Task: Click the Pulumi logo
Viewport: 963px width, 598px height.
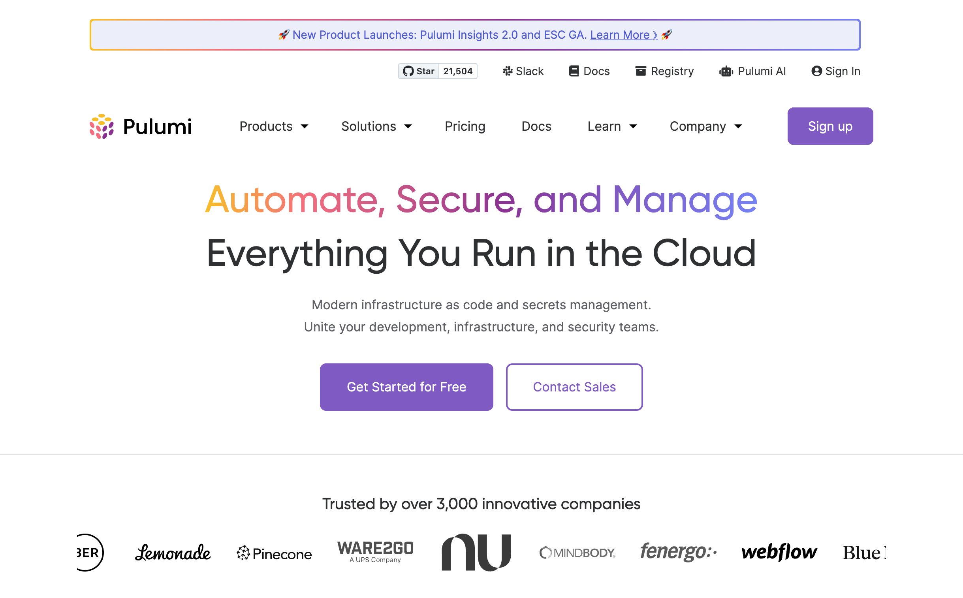Action: (x=140, y=126)
